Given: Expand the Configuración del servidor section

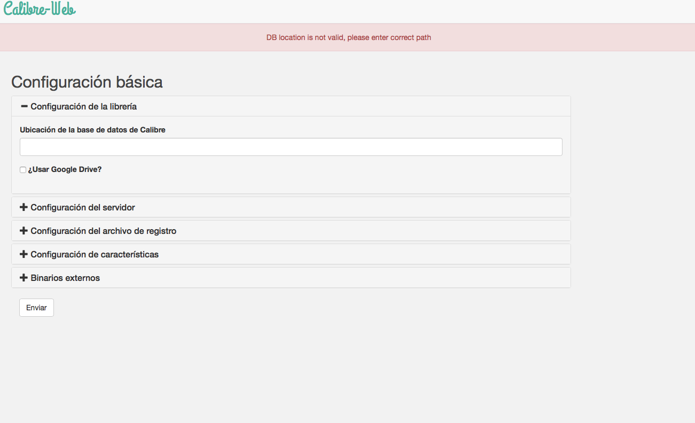Looking at the screenshot, I should pos(83,207).
